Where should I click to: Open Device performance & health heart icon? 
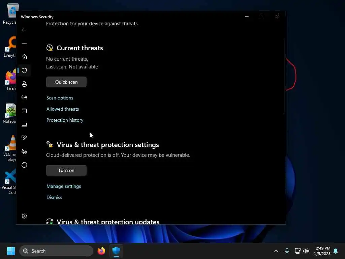tap(24, 138)
